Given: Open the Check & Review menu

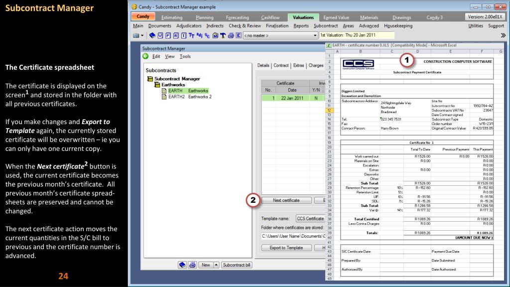Looking at the screenshot, I should coord(245,26).
